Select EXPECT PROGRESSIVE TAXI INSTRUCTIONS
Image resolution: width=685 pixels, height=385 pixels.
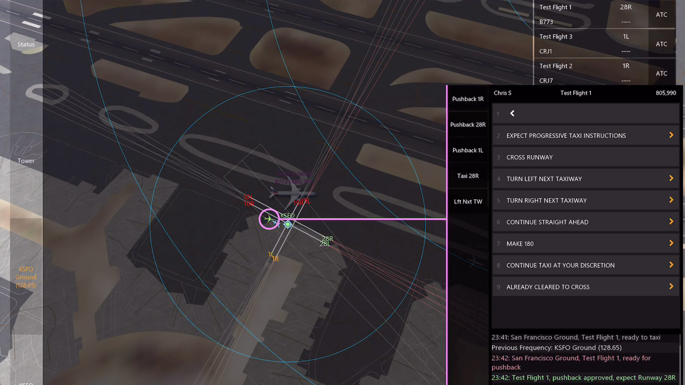click(x=586, y=135)
